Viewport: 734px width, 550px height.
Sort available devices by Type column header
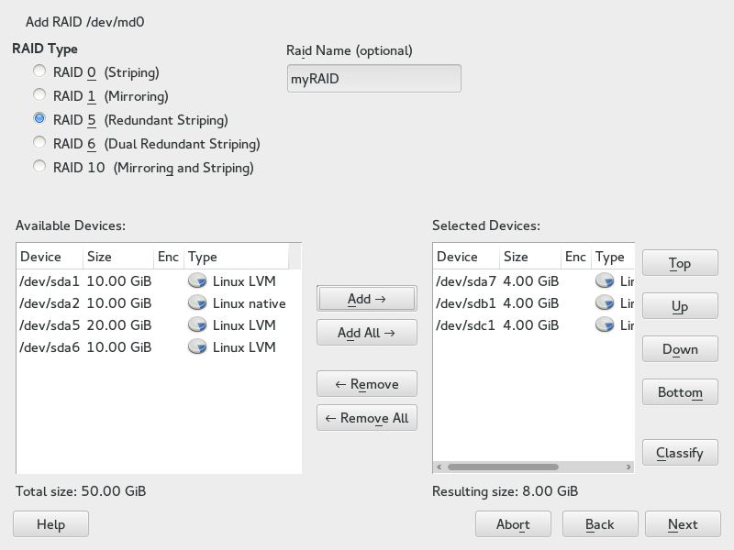coord(236,257)
